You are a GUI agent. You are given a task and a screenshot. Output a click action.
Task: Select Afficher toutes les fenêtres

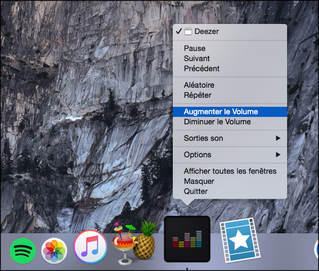(x=230, y=171)
